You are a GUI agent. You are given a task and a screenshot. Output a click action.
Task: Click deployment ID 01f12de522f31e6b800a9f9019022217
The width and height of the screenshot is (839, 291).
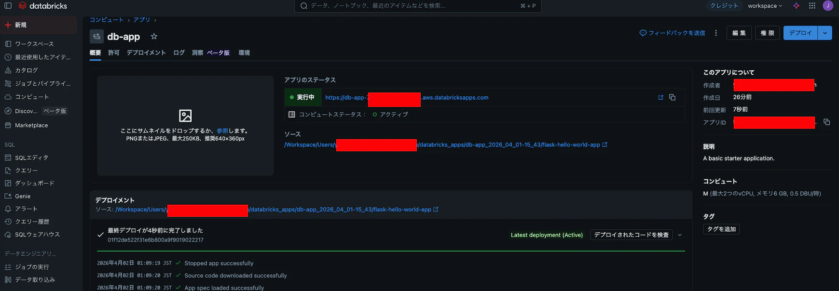(155, 240)
